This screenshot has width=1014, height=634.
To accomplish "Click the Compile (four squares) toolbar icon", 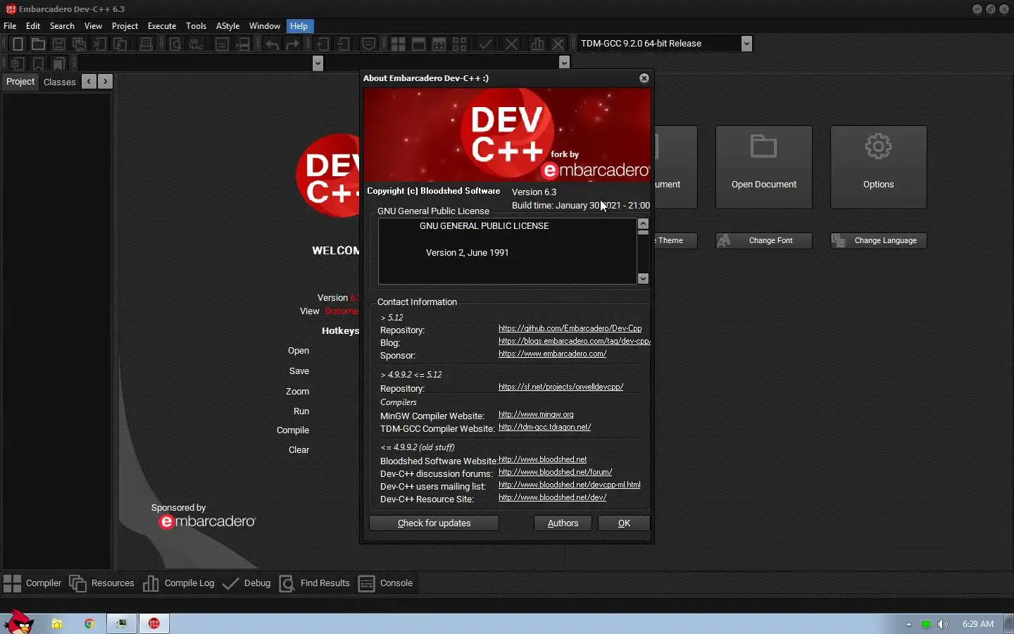I will [x=398, y=44].
